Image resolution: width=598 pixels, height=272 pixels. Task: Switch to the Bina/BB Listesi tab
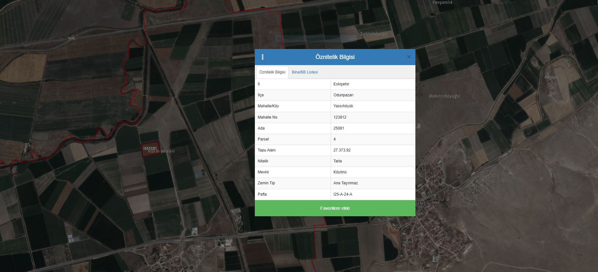(x=305, y=72)
